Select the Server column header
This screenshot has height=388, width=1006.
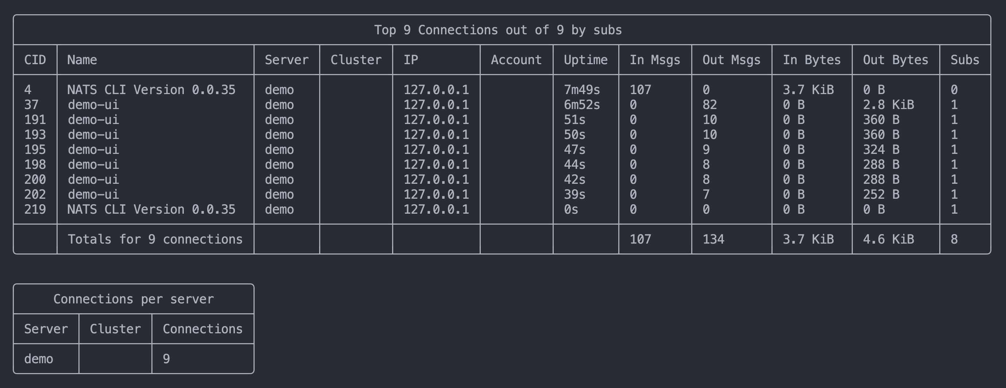point(286,59)
